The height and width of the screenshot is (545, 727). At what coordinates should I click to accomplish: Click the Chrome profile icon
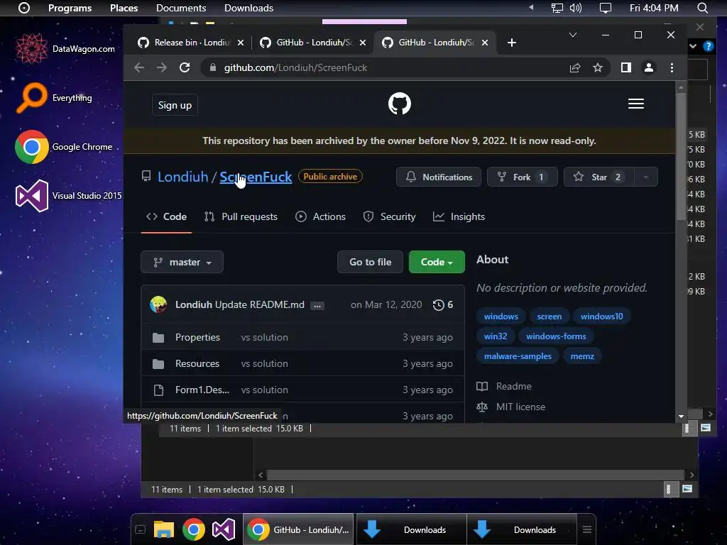tap(649, 67)
